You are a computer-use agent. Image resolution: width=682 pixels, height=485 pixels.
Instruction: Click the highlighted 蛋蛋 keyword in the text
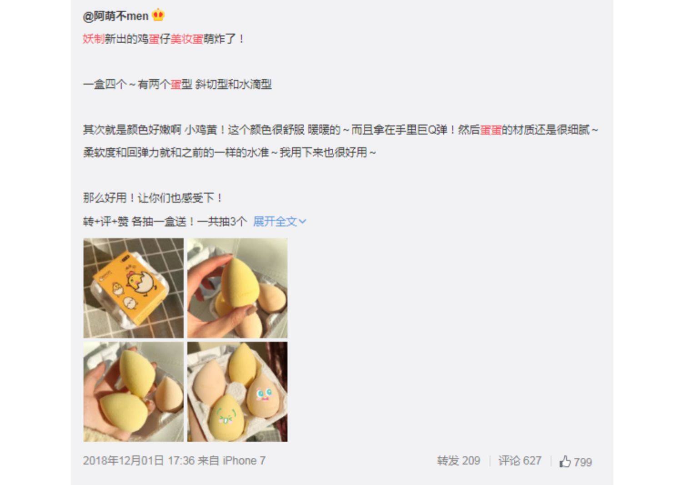491,130
